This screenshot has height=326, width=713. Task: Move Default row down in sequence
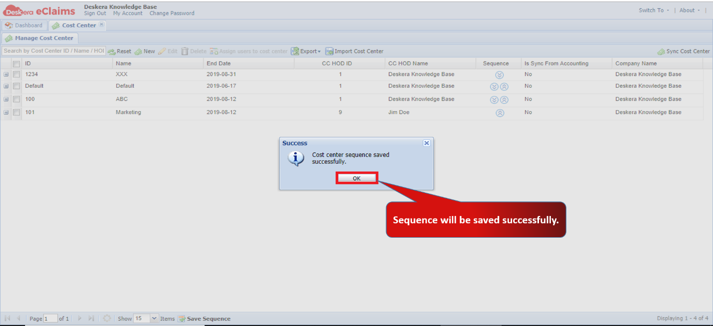tap(494, 87)
